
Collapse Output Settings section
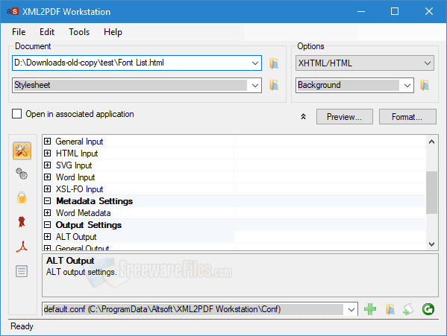point(48,225)
